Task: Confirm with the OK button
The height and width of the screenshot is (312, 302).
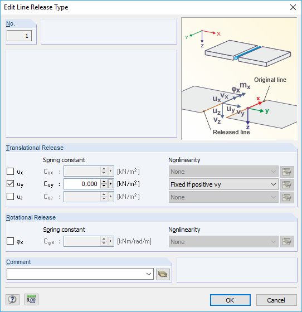Action: [230, 300]
